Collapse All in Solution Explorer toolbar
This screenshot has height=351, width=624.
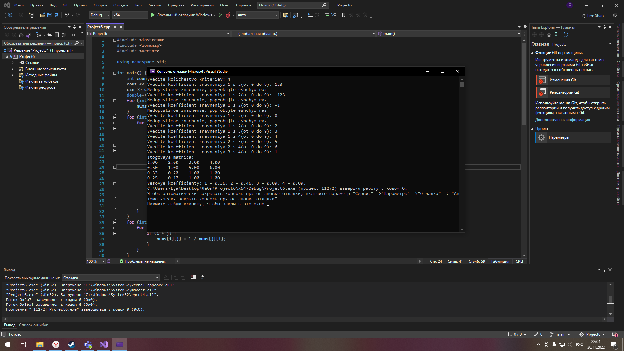[57, 35]
